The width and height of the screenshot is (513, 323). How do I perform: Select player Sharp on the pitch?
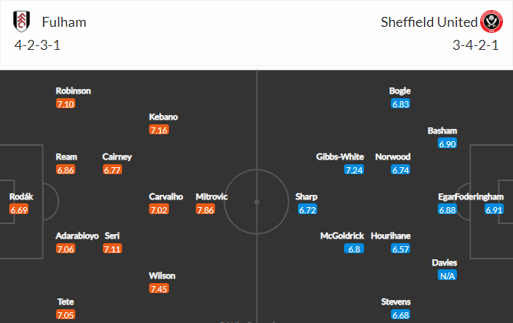point(306,196)
